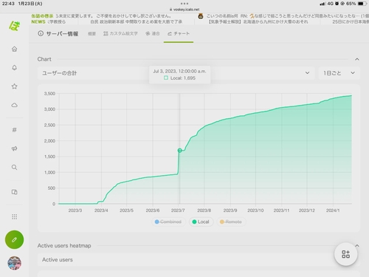Click the 2023/10 x-axis label
The width and height of the screenshot is (369, 277).
[255, 211]
